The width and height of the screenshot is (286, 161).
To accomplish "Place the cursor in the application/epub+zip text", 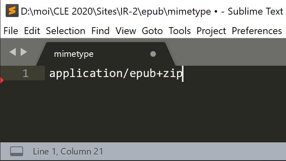I will [x=116, y=73].
